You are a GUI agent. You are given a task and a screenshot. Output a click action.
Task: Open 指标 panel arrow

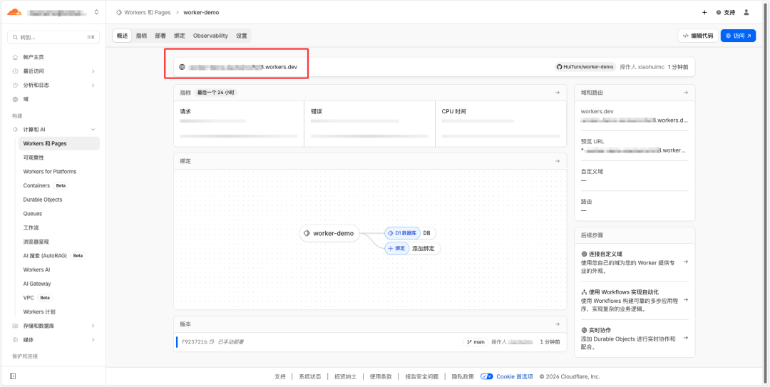pyautogui.click(x=558, y=93)
